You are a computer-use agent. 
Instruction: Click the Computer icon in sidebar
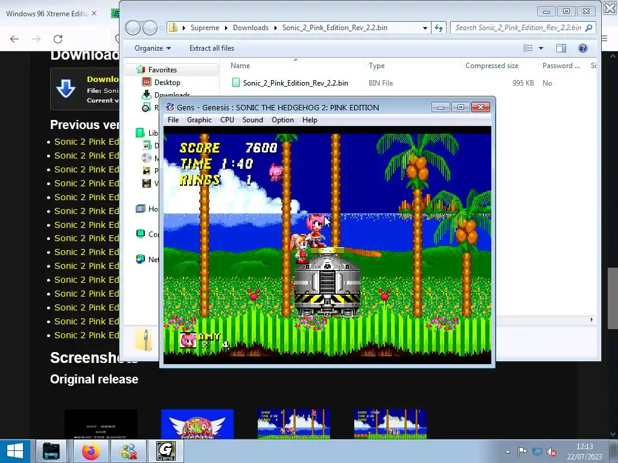tap(140, 234)
